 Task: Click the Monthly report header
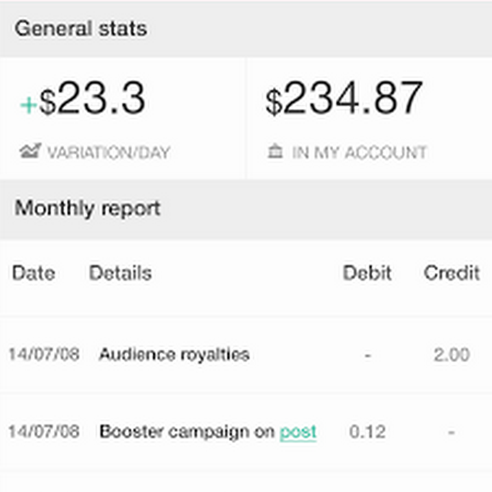click(87, 208)
